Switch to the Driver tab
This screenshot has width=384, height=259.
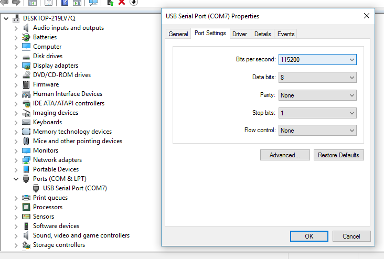coord(240,34)
